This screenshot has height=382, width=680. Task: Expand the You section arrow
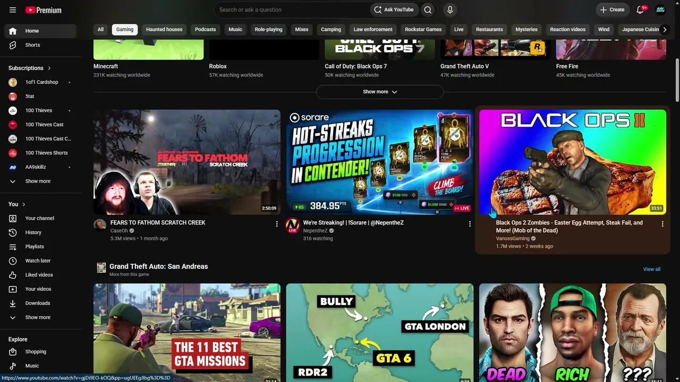24,204
